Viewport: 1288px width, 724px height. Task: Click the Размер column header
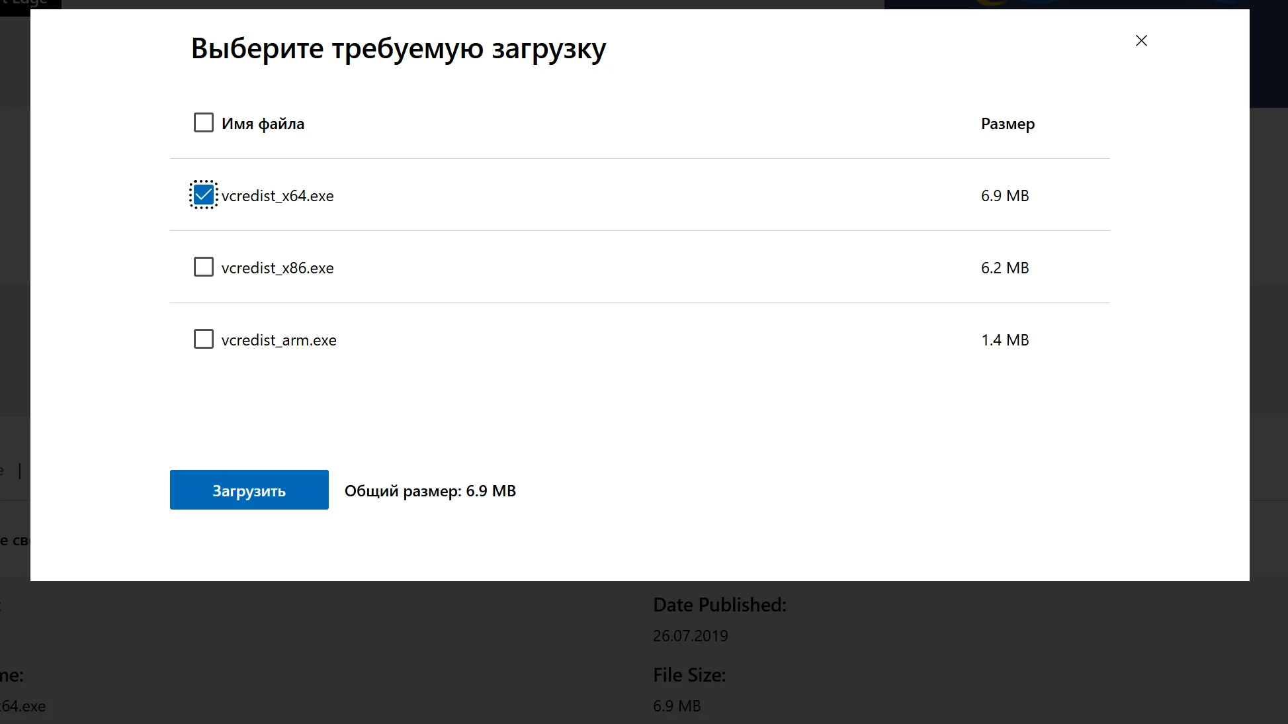coord(1007,124)
